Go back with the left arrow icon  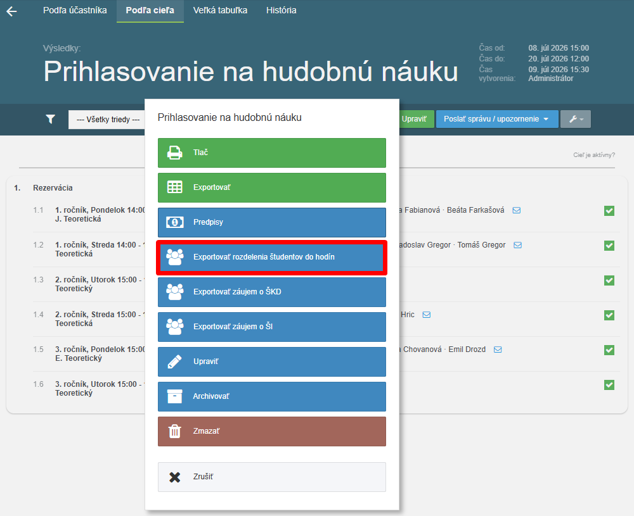pos(11,11)
